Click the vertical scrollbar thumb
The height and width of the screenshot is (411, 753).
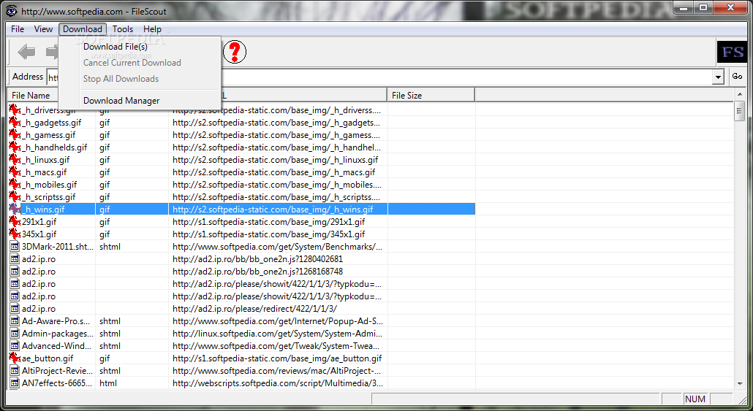[x=740, y=111]
